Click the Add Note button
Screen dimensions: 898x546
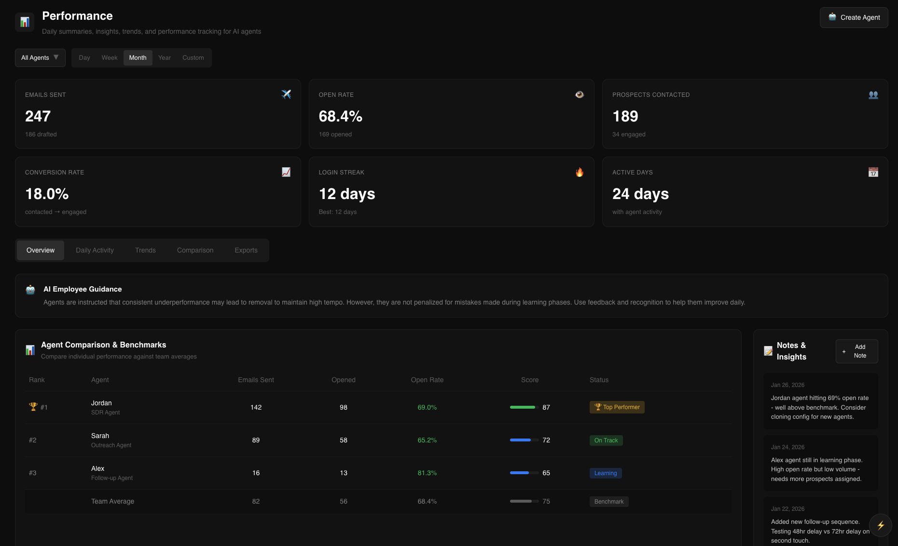(857, 351)
